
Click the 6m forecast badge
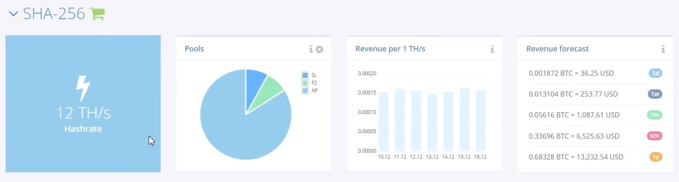655,136
